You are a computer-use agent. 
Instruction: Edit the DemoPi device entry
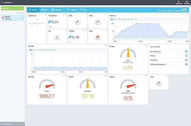pos(22,18)
